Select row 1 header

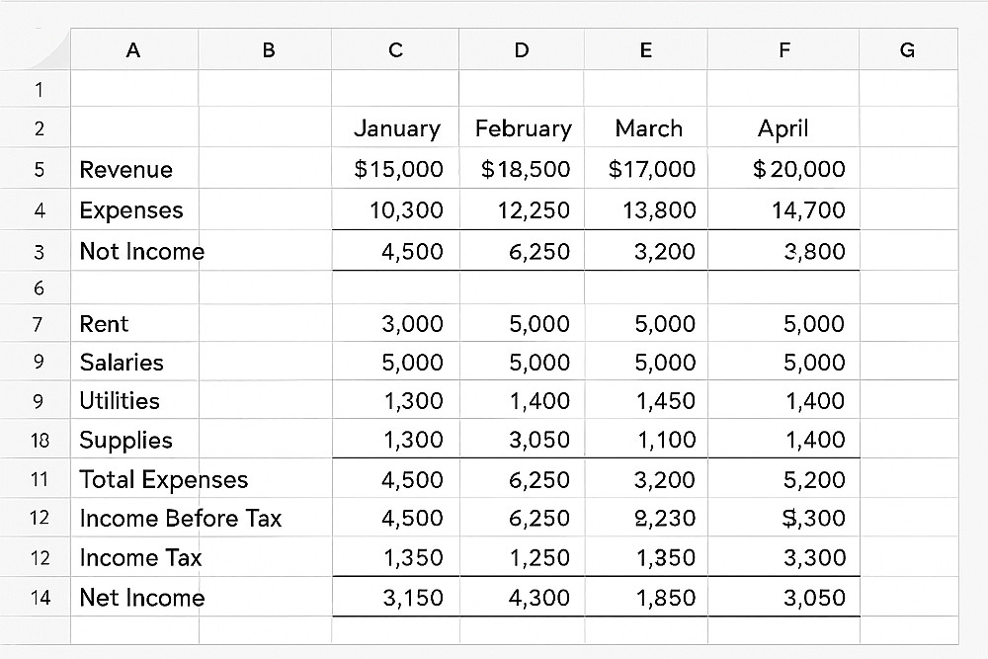[39, 91]
